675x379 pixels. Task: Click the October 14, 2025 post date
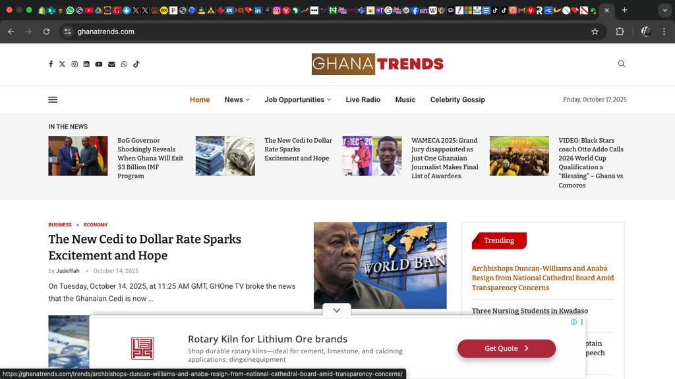point(116,270)
